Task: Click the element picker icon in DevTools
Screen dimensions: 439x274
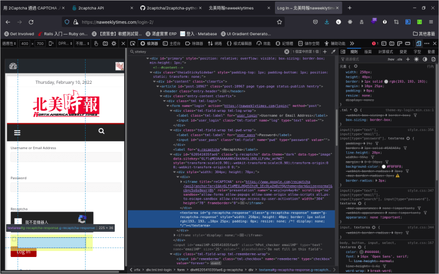Action: coord(133,43)
